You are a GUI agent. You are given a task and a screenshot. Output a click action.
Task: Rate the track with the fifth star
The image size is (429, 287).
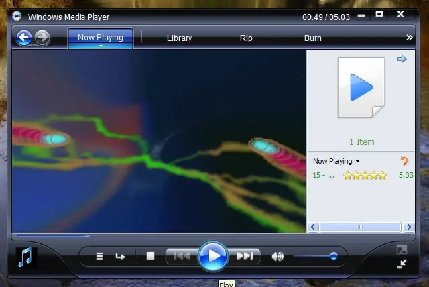tap(382, 175)
